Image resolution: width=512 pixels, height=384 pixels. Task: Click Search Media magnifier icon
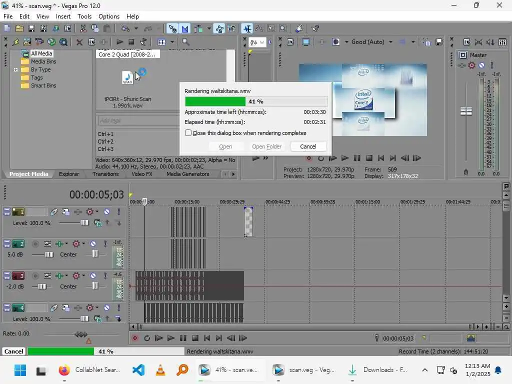pyautogui.click(x=185, y=42)
